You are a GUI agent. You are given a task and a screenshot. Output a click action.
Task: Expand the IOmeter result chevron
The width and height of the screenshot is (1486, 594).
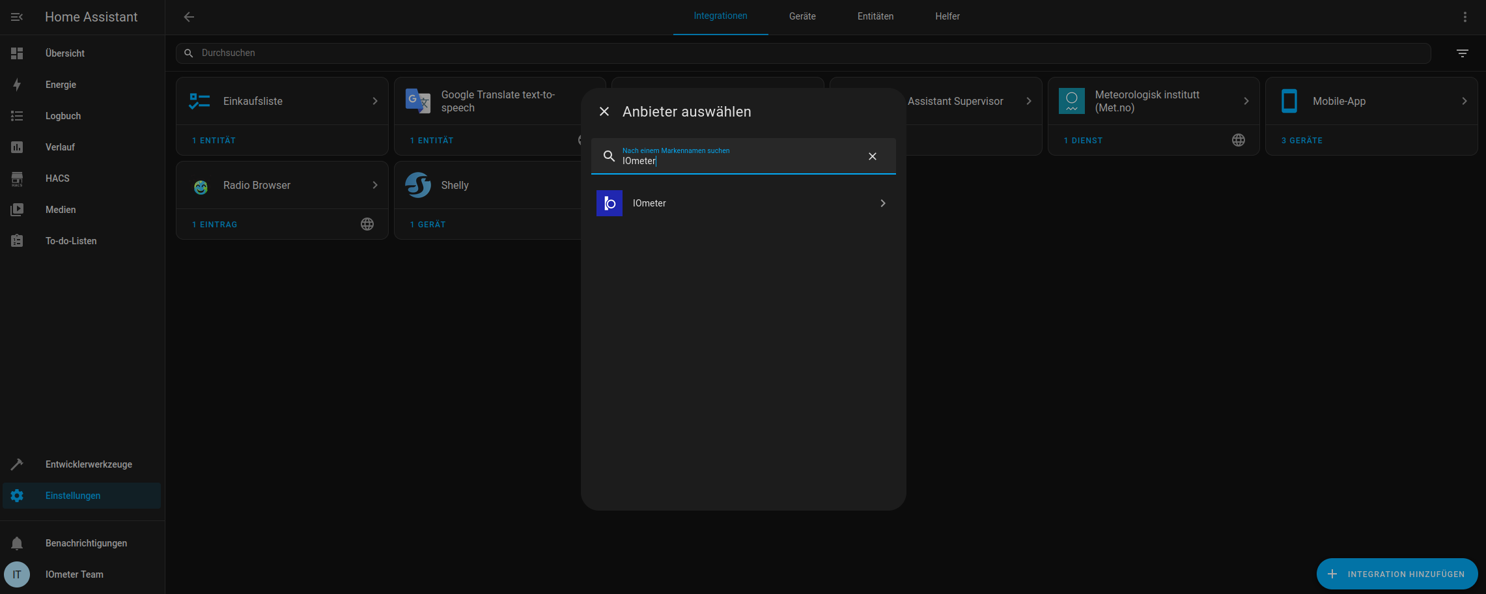(x=883, y=203)
